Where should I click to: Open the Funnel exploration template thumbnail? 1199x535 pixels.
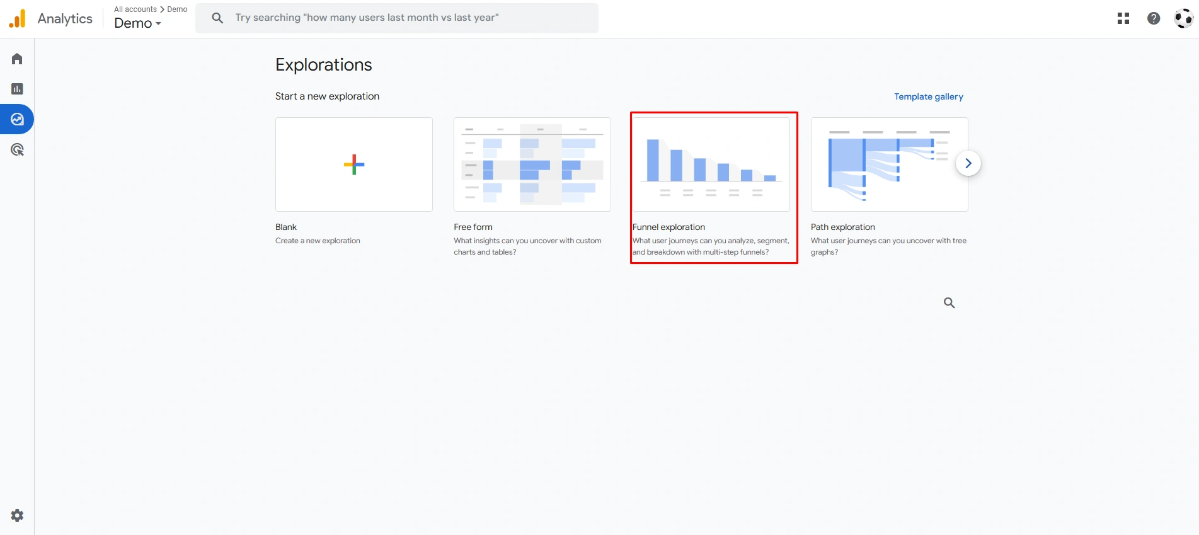tap(711, 164)
